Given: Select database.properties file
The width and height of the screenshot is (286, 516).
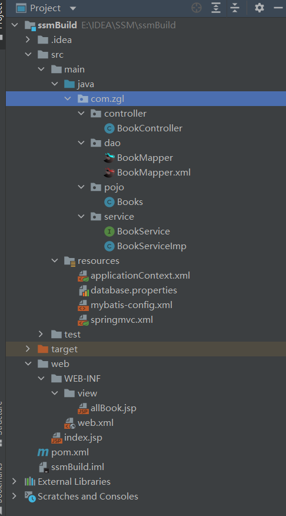Looking at the screenshot, I should point(134,290).
